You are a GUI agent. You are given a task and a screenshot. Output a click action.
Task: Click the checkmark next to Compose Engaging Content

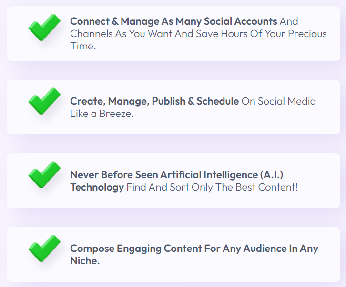click(x=44, y=249)
